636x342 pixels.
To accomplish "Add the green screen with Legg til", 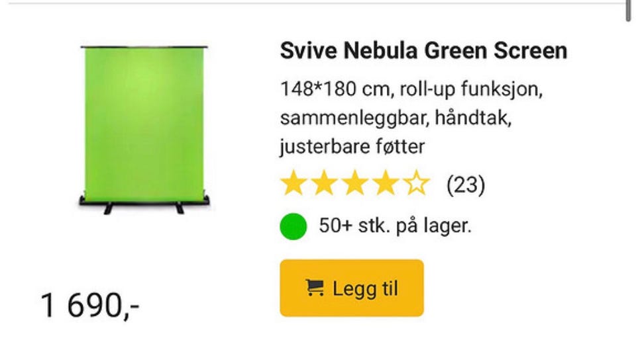I will click(x=352, y=288).
